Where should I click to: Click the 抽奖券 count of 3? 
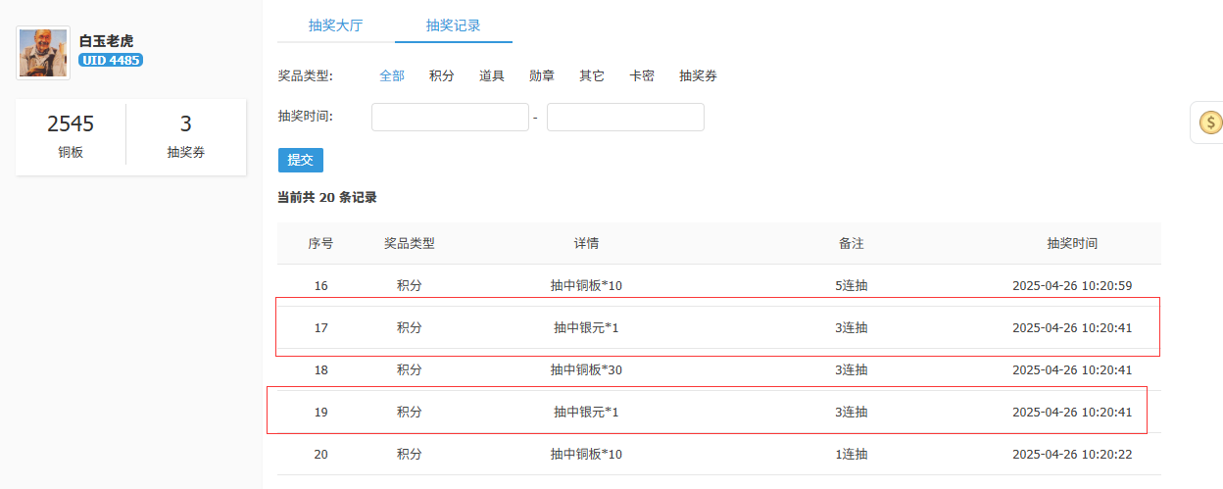pyautogui.click(x=186, y=135)
